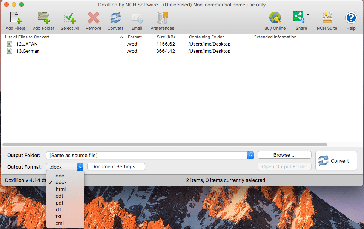Click the Share toolbar icon
This screenshot has height=229, width=364.
point(299,17)
